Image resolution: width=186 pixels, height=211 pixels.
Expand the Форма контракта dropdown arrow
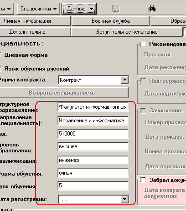click(x=124, y=80)
